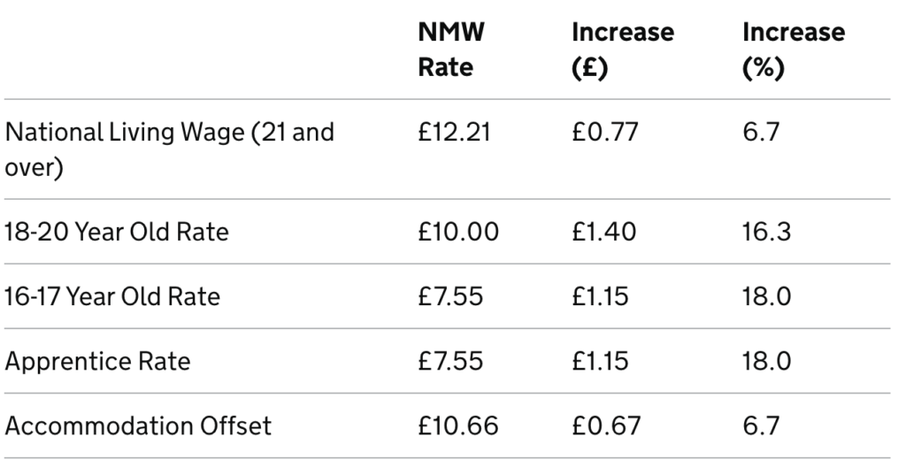Screen dimensions: 906x467
Task: Click the 18-20 Year Old Rate label
Action: 117,232
